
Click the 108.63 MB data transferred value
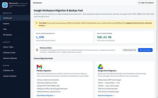coord(104,37)
